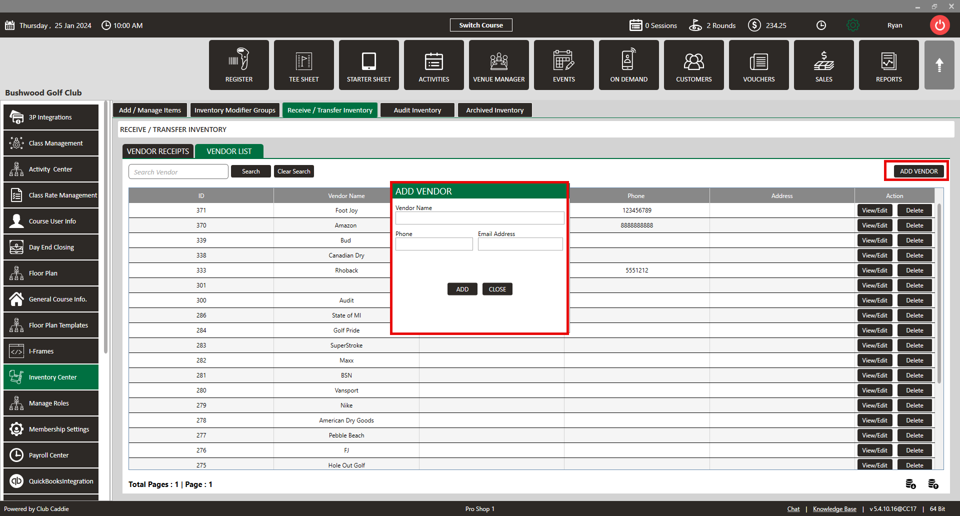
Task: Open the On Demand module
Action: (x=629, y=65)
